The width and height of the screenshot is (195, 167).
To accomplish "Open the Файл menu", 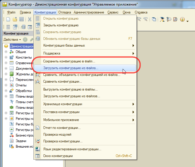I will coord(11,12).
